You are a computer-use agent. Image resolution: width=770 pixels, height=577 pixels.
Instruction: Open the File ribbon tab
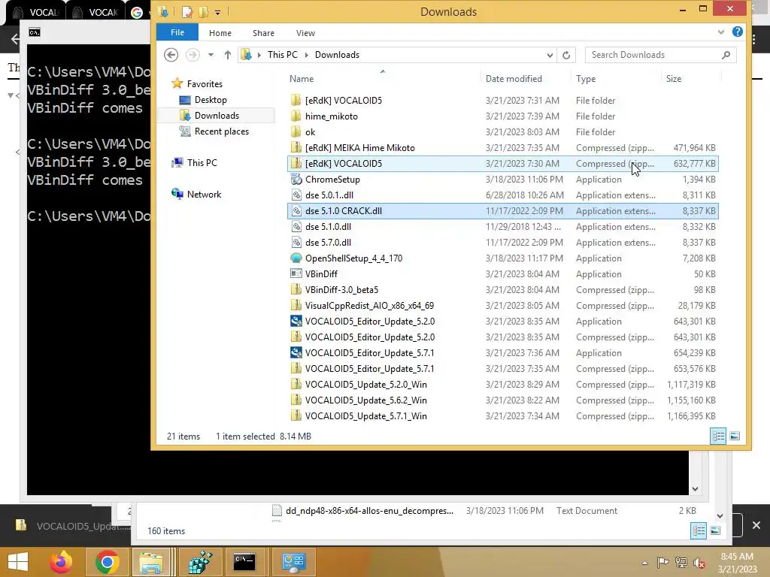click(x=177, y=32)
